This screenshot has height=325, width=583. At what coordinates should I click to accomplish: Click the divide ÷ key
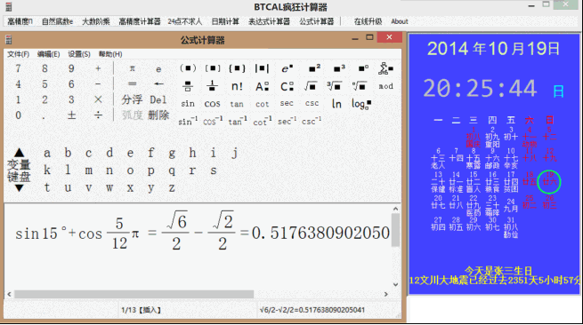point(98,115)
